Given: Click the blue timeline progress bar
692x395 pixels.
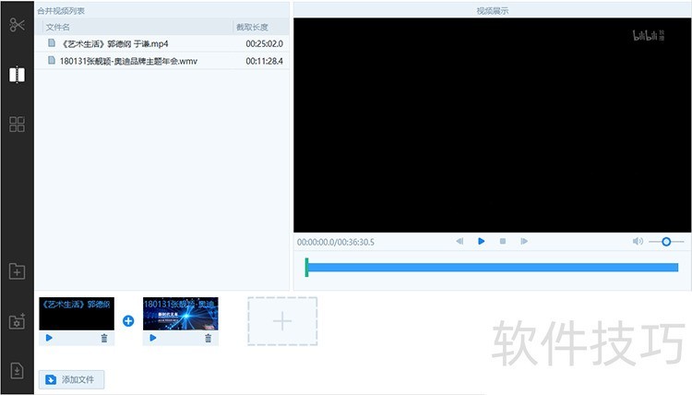Looking at the screenshot, I should coord(493,267).
